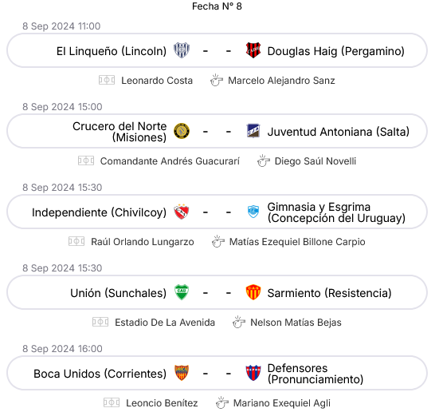This screenshot has height=416, width=435.
Task: Click the Douglas Haig red-black crest
Action: click(253, 50)
